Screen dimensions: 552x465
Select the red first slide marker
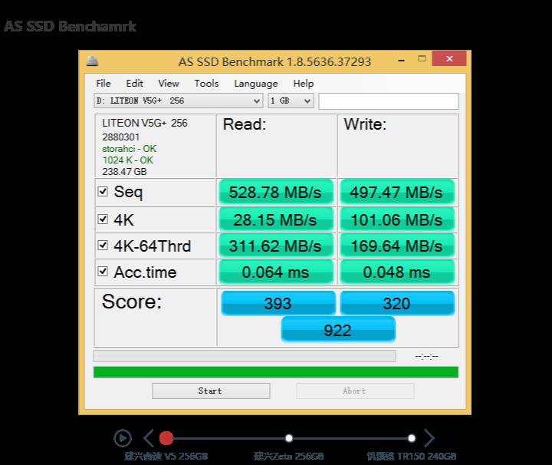[166, 438]
